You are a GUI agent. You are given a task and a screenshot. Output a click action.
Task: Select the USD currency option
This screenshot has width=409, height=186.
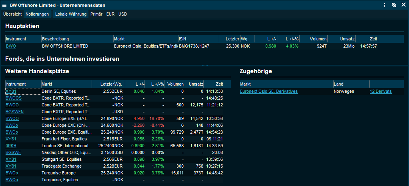(x=122, y=14)
